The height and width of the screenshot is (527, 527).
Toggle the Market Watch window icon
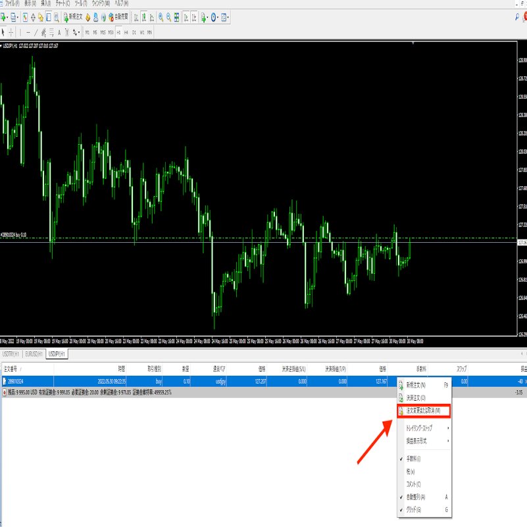(x=25, y=17)
